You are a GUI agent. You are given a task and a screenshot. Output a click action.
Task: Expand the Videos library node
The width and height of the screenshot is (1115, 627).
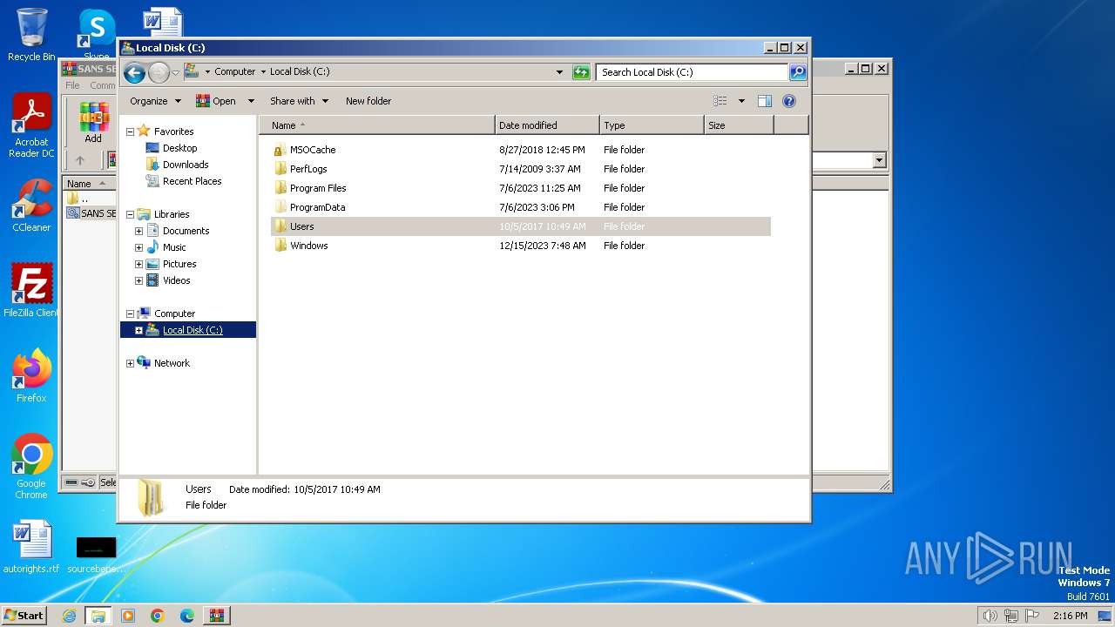(139, 280)
